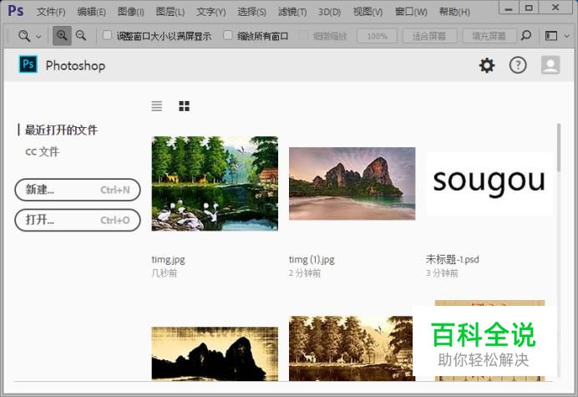The height and width of the screenshot is (397, 578).
Task: Select 最近打开的文件 in the sidebar
Action: tap(61, 130)
